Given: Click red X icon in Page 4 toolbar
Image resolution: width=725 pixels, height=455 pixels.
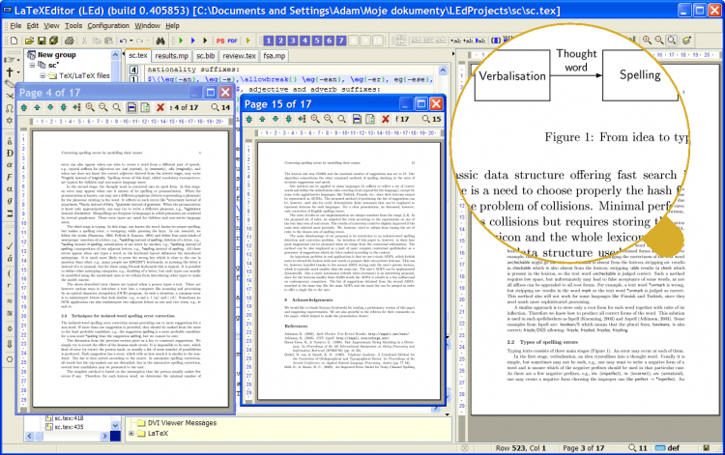Looking at the screenshot, I should point(160,107).
